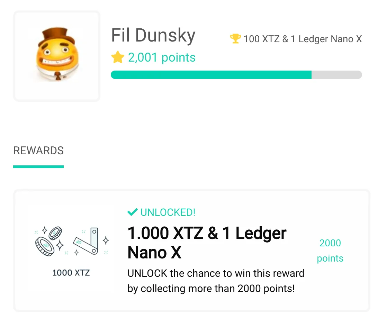The height and width of the screenshot is (319, 387).
Task: Click the 1.000 XTZ & 1 Ledger Nano X title
Action: point(207,243)
